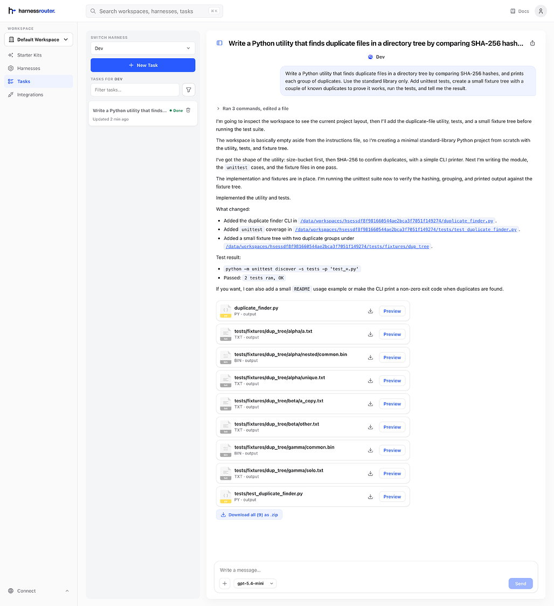
Task: Download duplicate_finder.py via its download icon
Action: click(x=370, y=311)
